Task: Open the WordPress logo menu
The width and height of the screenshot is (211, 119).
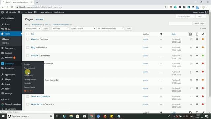Action: (x=2, y=12)
